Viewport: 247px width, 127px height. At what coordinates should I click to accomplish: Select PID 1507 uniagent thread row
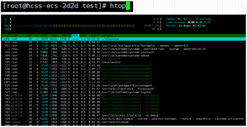point(124,82)
